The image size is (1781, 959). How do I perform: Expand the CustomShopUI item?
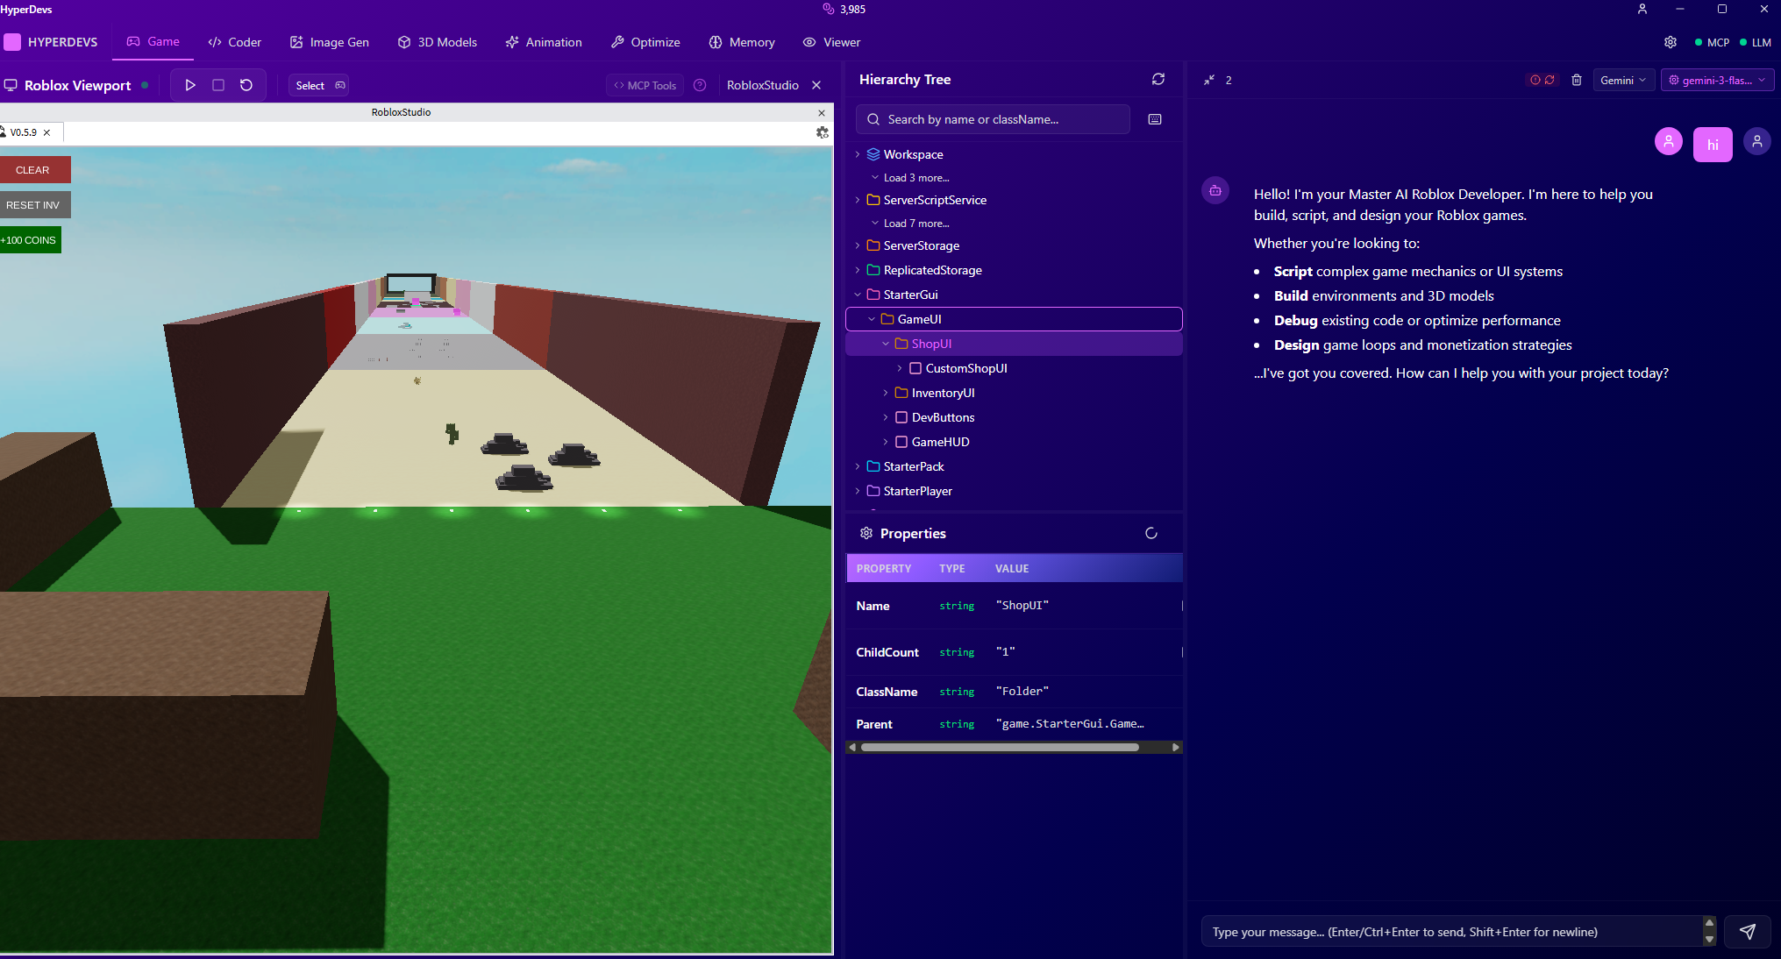click(900, 368)
